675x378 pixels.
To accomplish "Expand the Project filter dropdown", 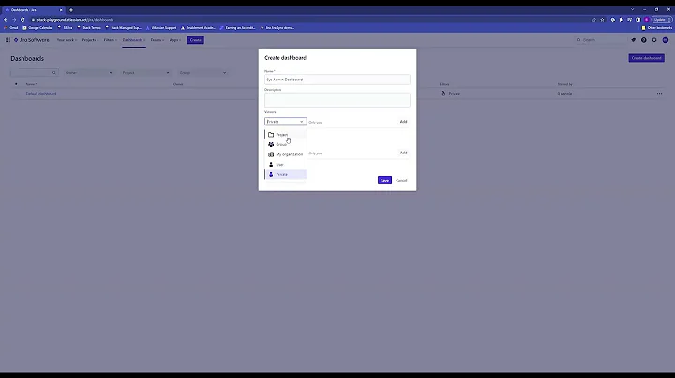I will point(145,73).
